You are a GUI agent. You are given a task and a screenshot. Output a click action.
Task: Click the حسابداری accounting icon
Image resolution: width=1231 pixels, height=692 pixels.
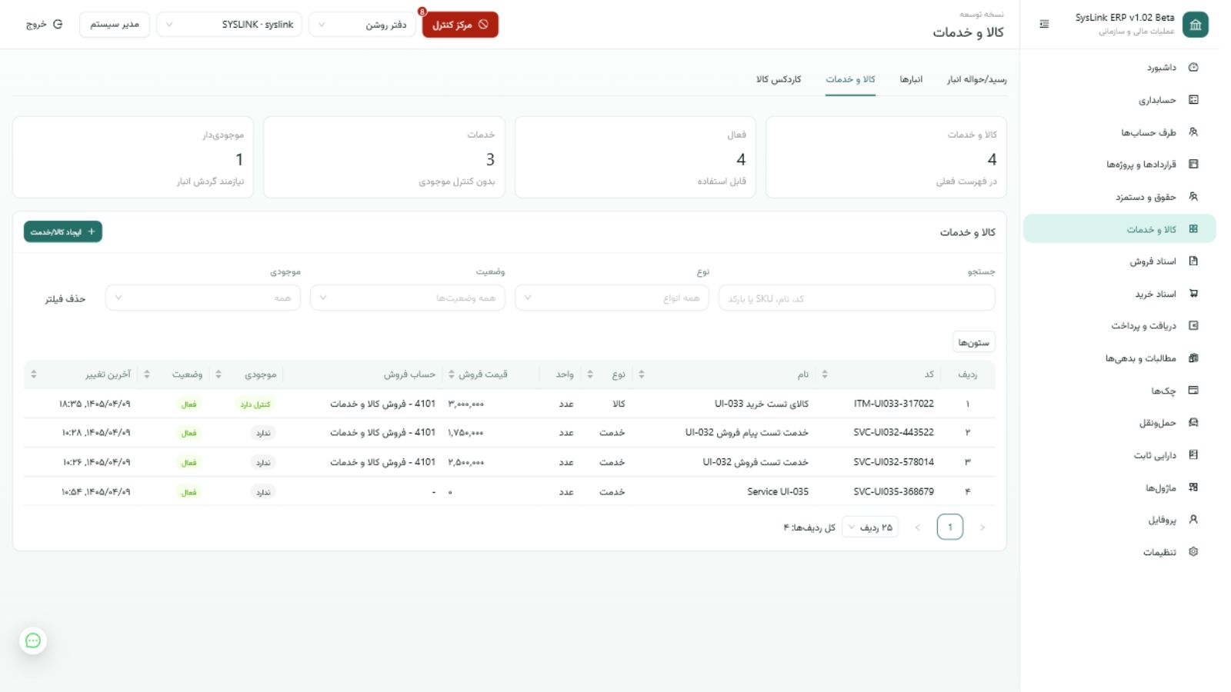point(1193,100)
